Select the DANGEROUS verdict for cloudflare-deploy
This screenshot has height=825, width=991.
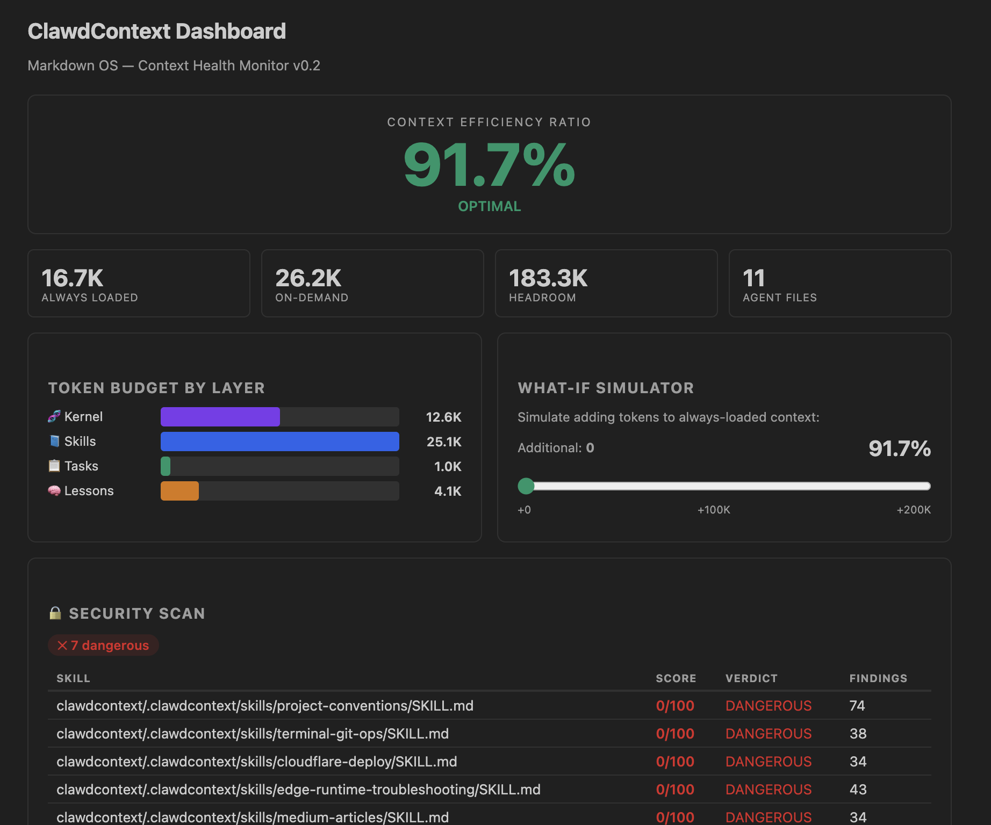[769, 762]
